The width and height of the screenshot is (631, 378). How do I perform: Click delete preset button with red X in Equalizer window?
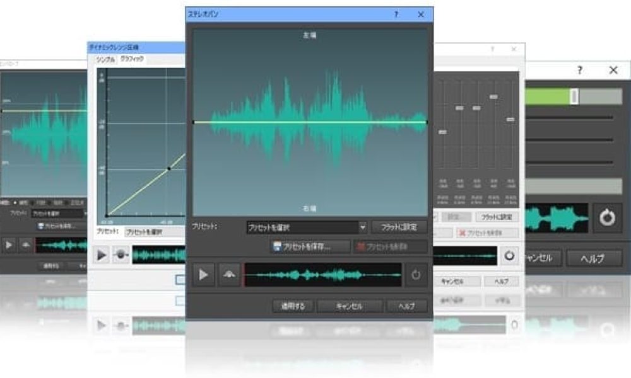point(487,233)
